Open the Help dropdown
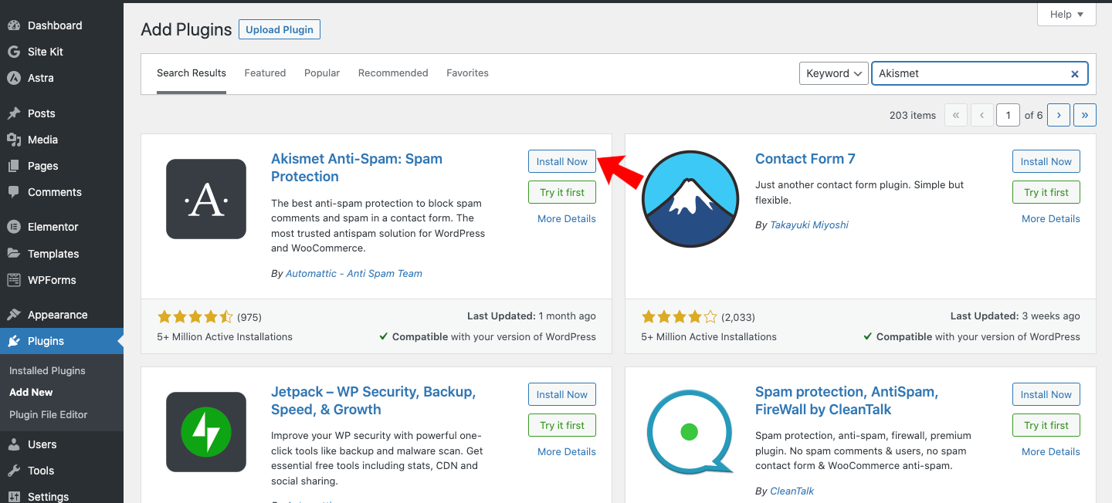Viewport: 1112px width, 503px height. click(1066, 13)
